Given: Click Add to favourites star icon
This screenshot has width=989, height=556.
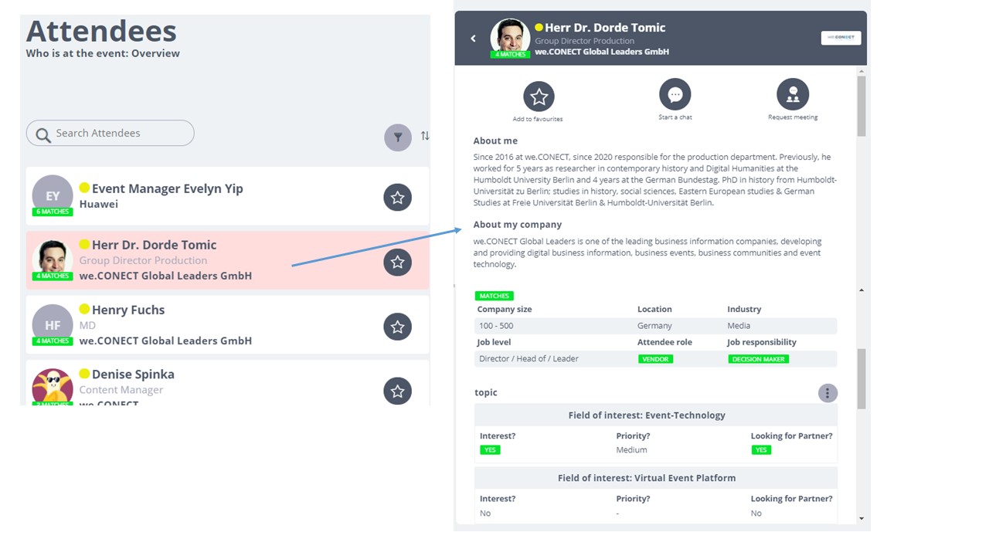Looking at the screenshot, I should tap(539, 97).
